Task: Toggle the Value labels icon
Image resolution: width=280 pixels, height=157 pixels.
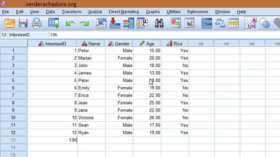Action: [251, 23]
